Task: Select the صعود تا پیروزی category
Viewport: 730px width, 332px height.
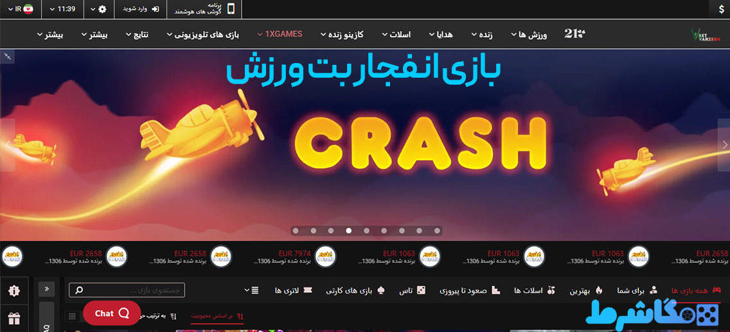Action: 470,290
